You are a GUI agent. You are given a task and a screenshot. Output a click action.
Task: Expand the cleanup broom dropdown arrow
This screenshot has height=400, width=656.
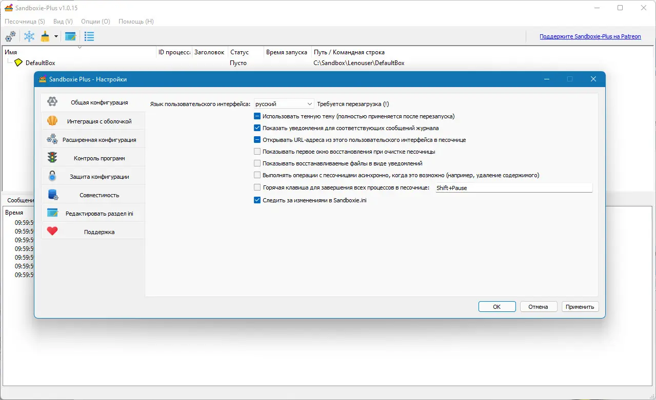tap(56, 37)
